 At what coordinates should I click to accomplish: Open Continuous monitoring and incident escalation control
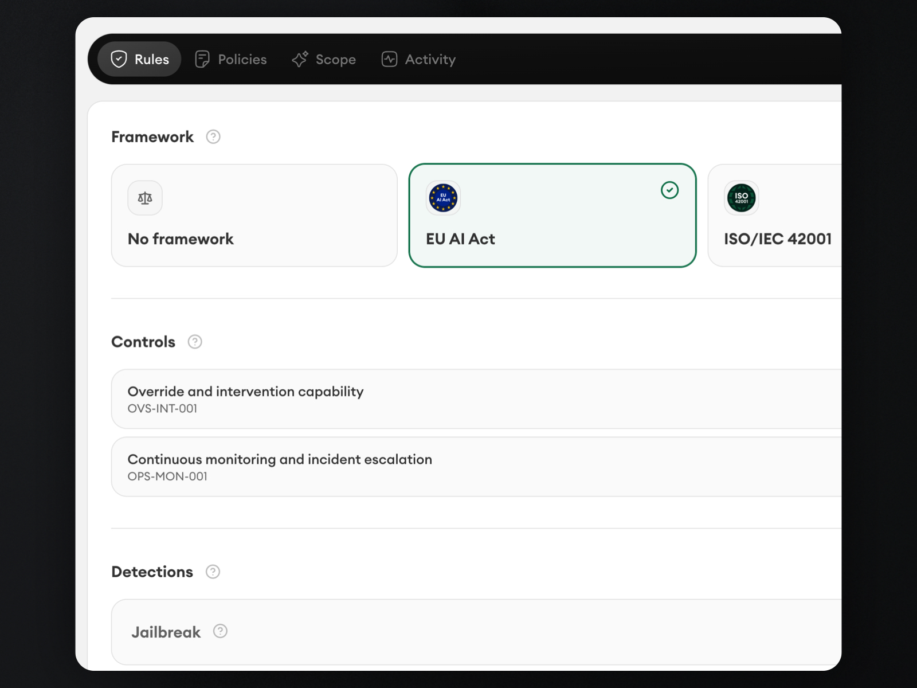pyautogui.click(x=476, y=467)
